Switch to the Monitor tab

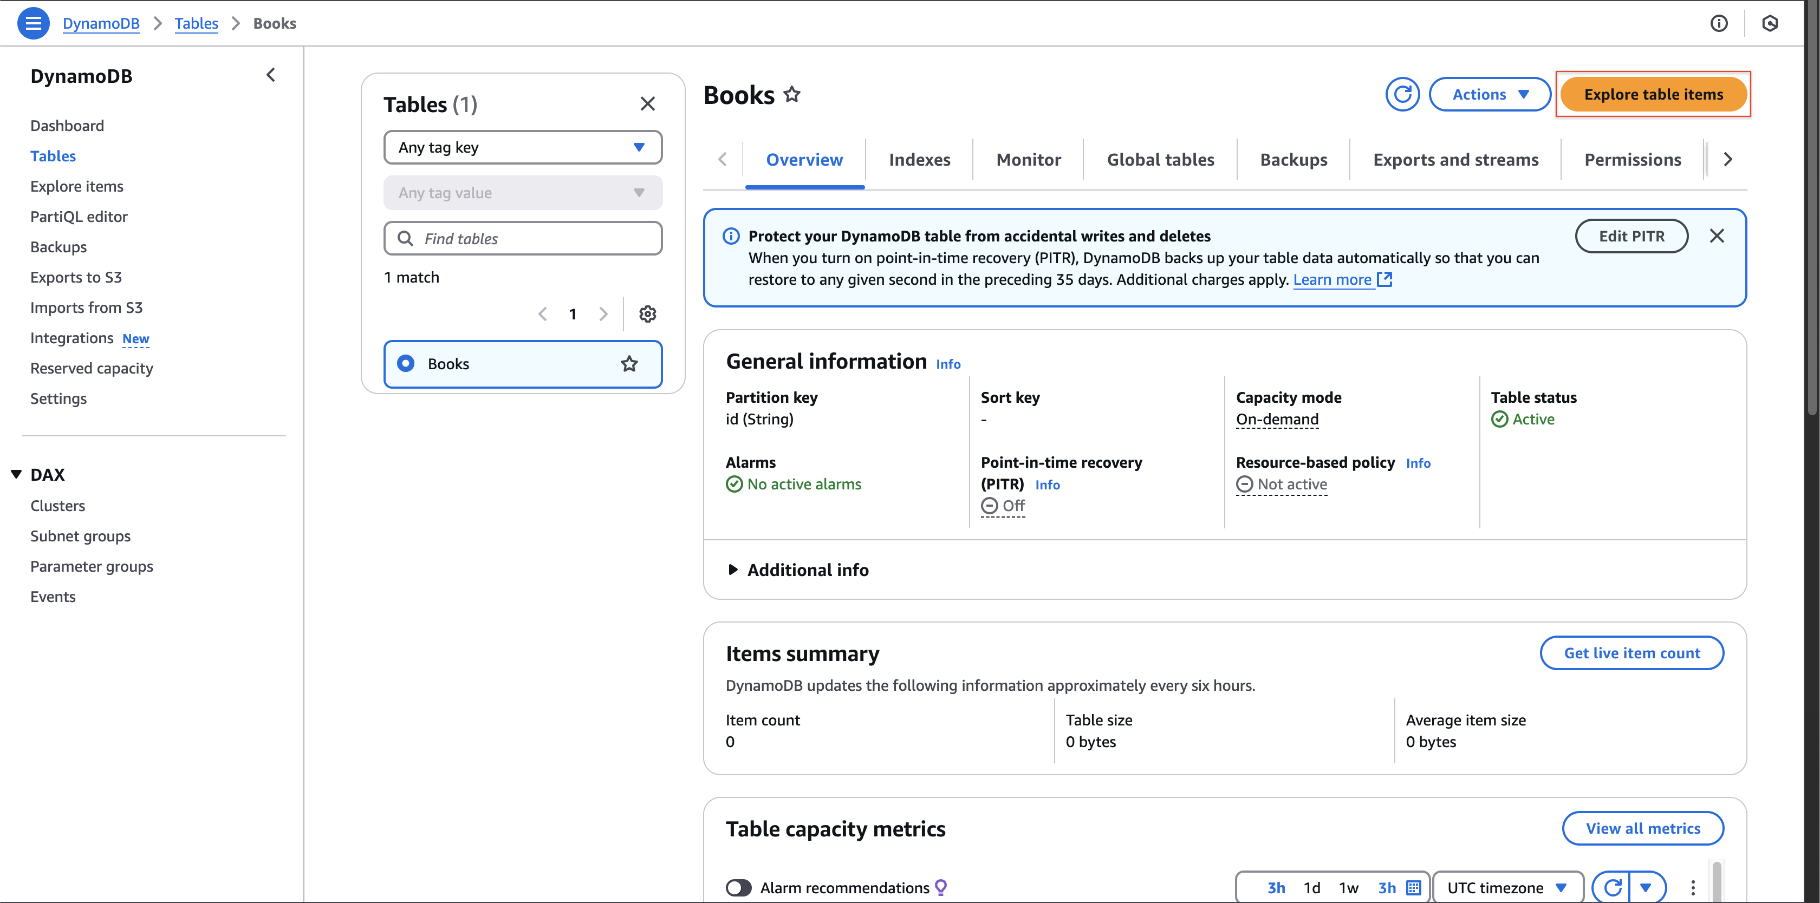pyautogui.click(x=1028, y=160)
